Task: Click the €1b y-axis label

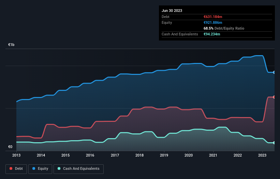Action: (x=11, y=45)
